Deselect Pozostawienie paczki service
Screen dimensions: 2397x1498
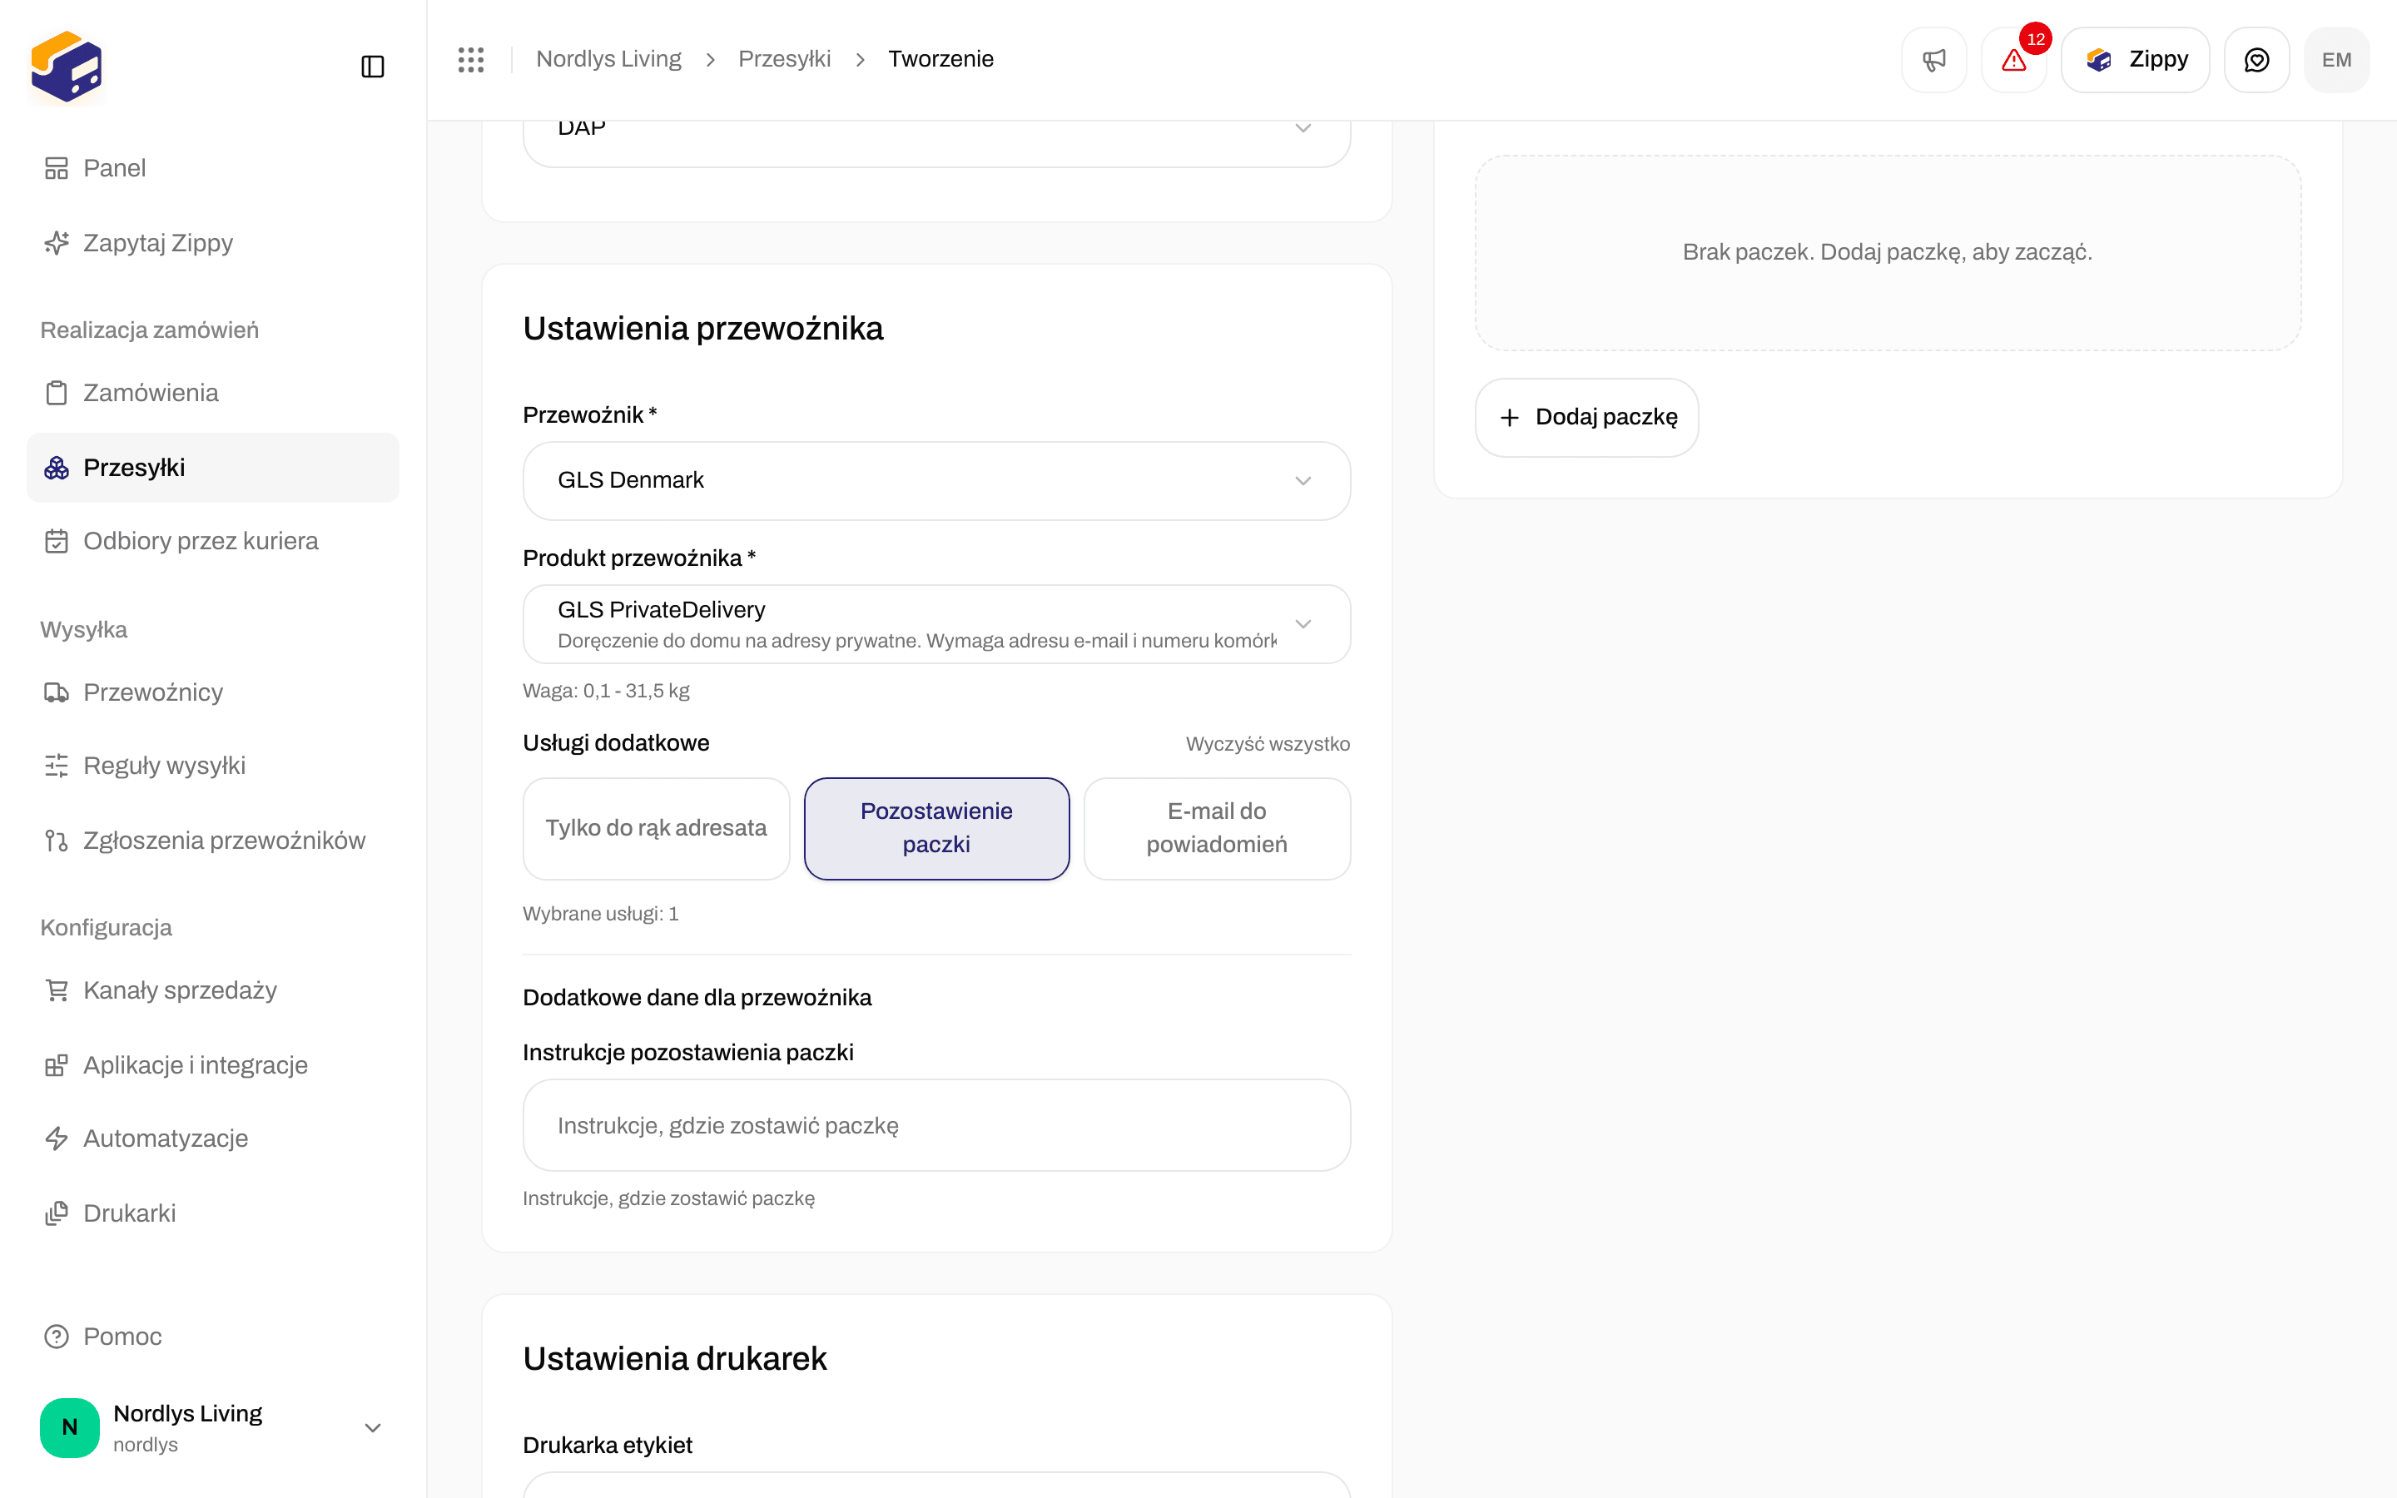pyautogui.click(x=936, y=828)
